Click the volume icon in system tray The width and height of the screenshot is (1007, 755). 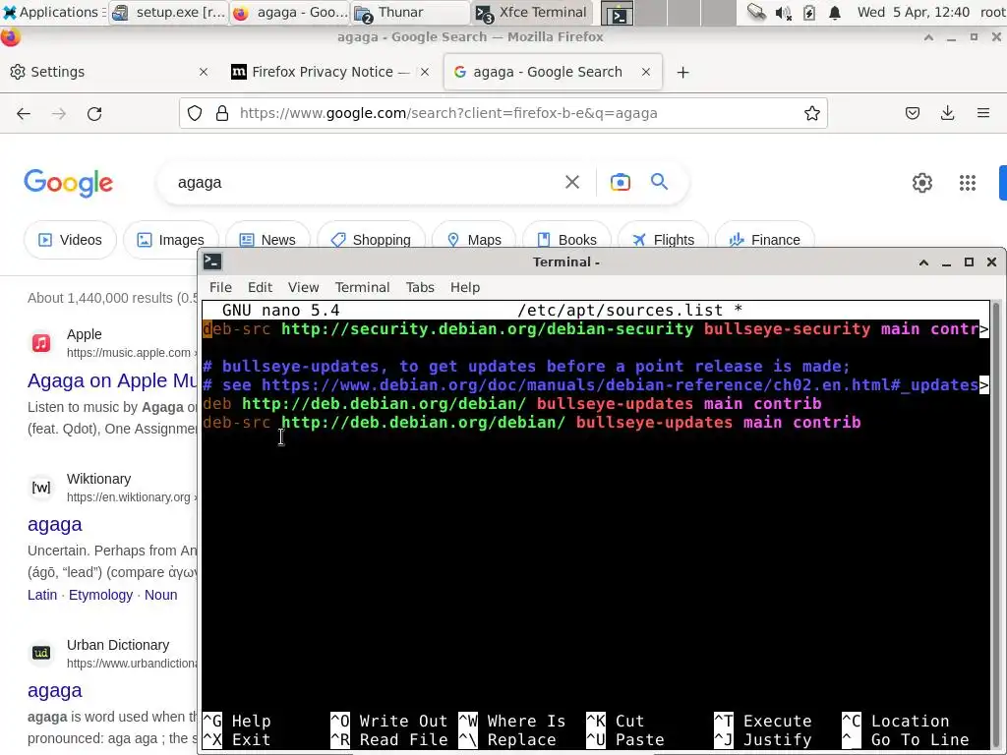[783, 13]
